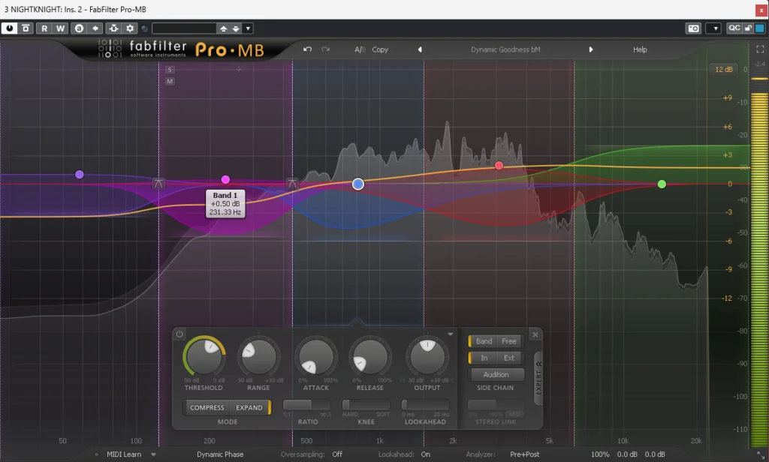Screen dimensions: 769x462
Task: Open Dynamic Goodness bM preset menu
Action: click(505, 49)
